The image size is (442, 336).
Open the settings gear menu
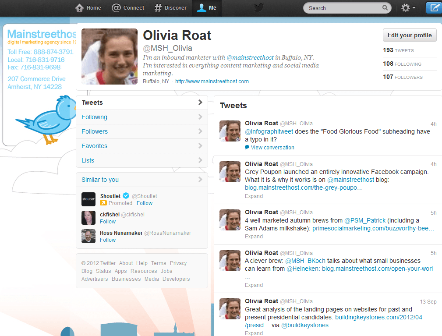click(x=408, y=7)
